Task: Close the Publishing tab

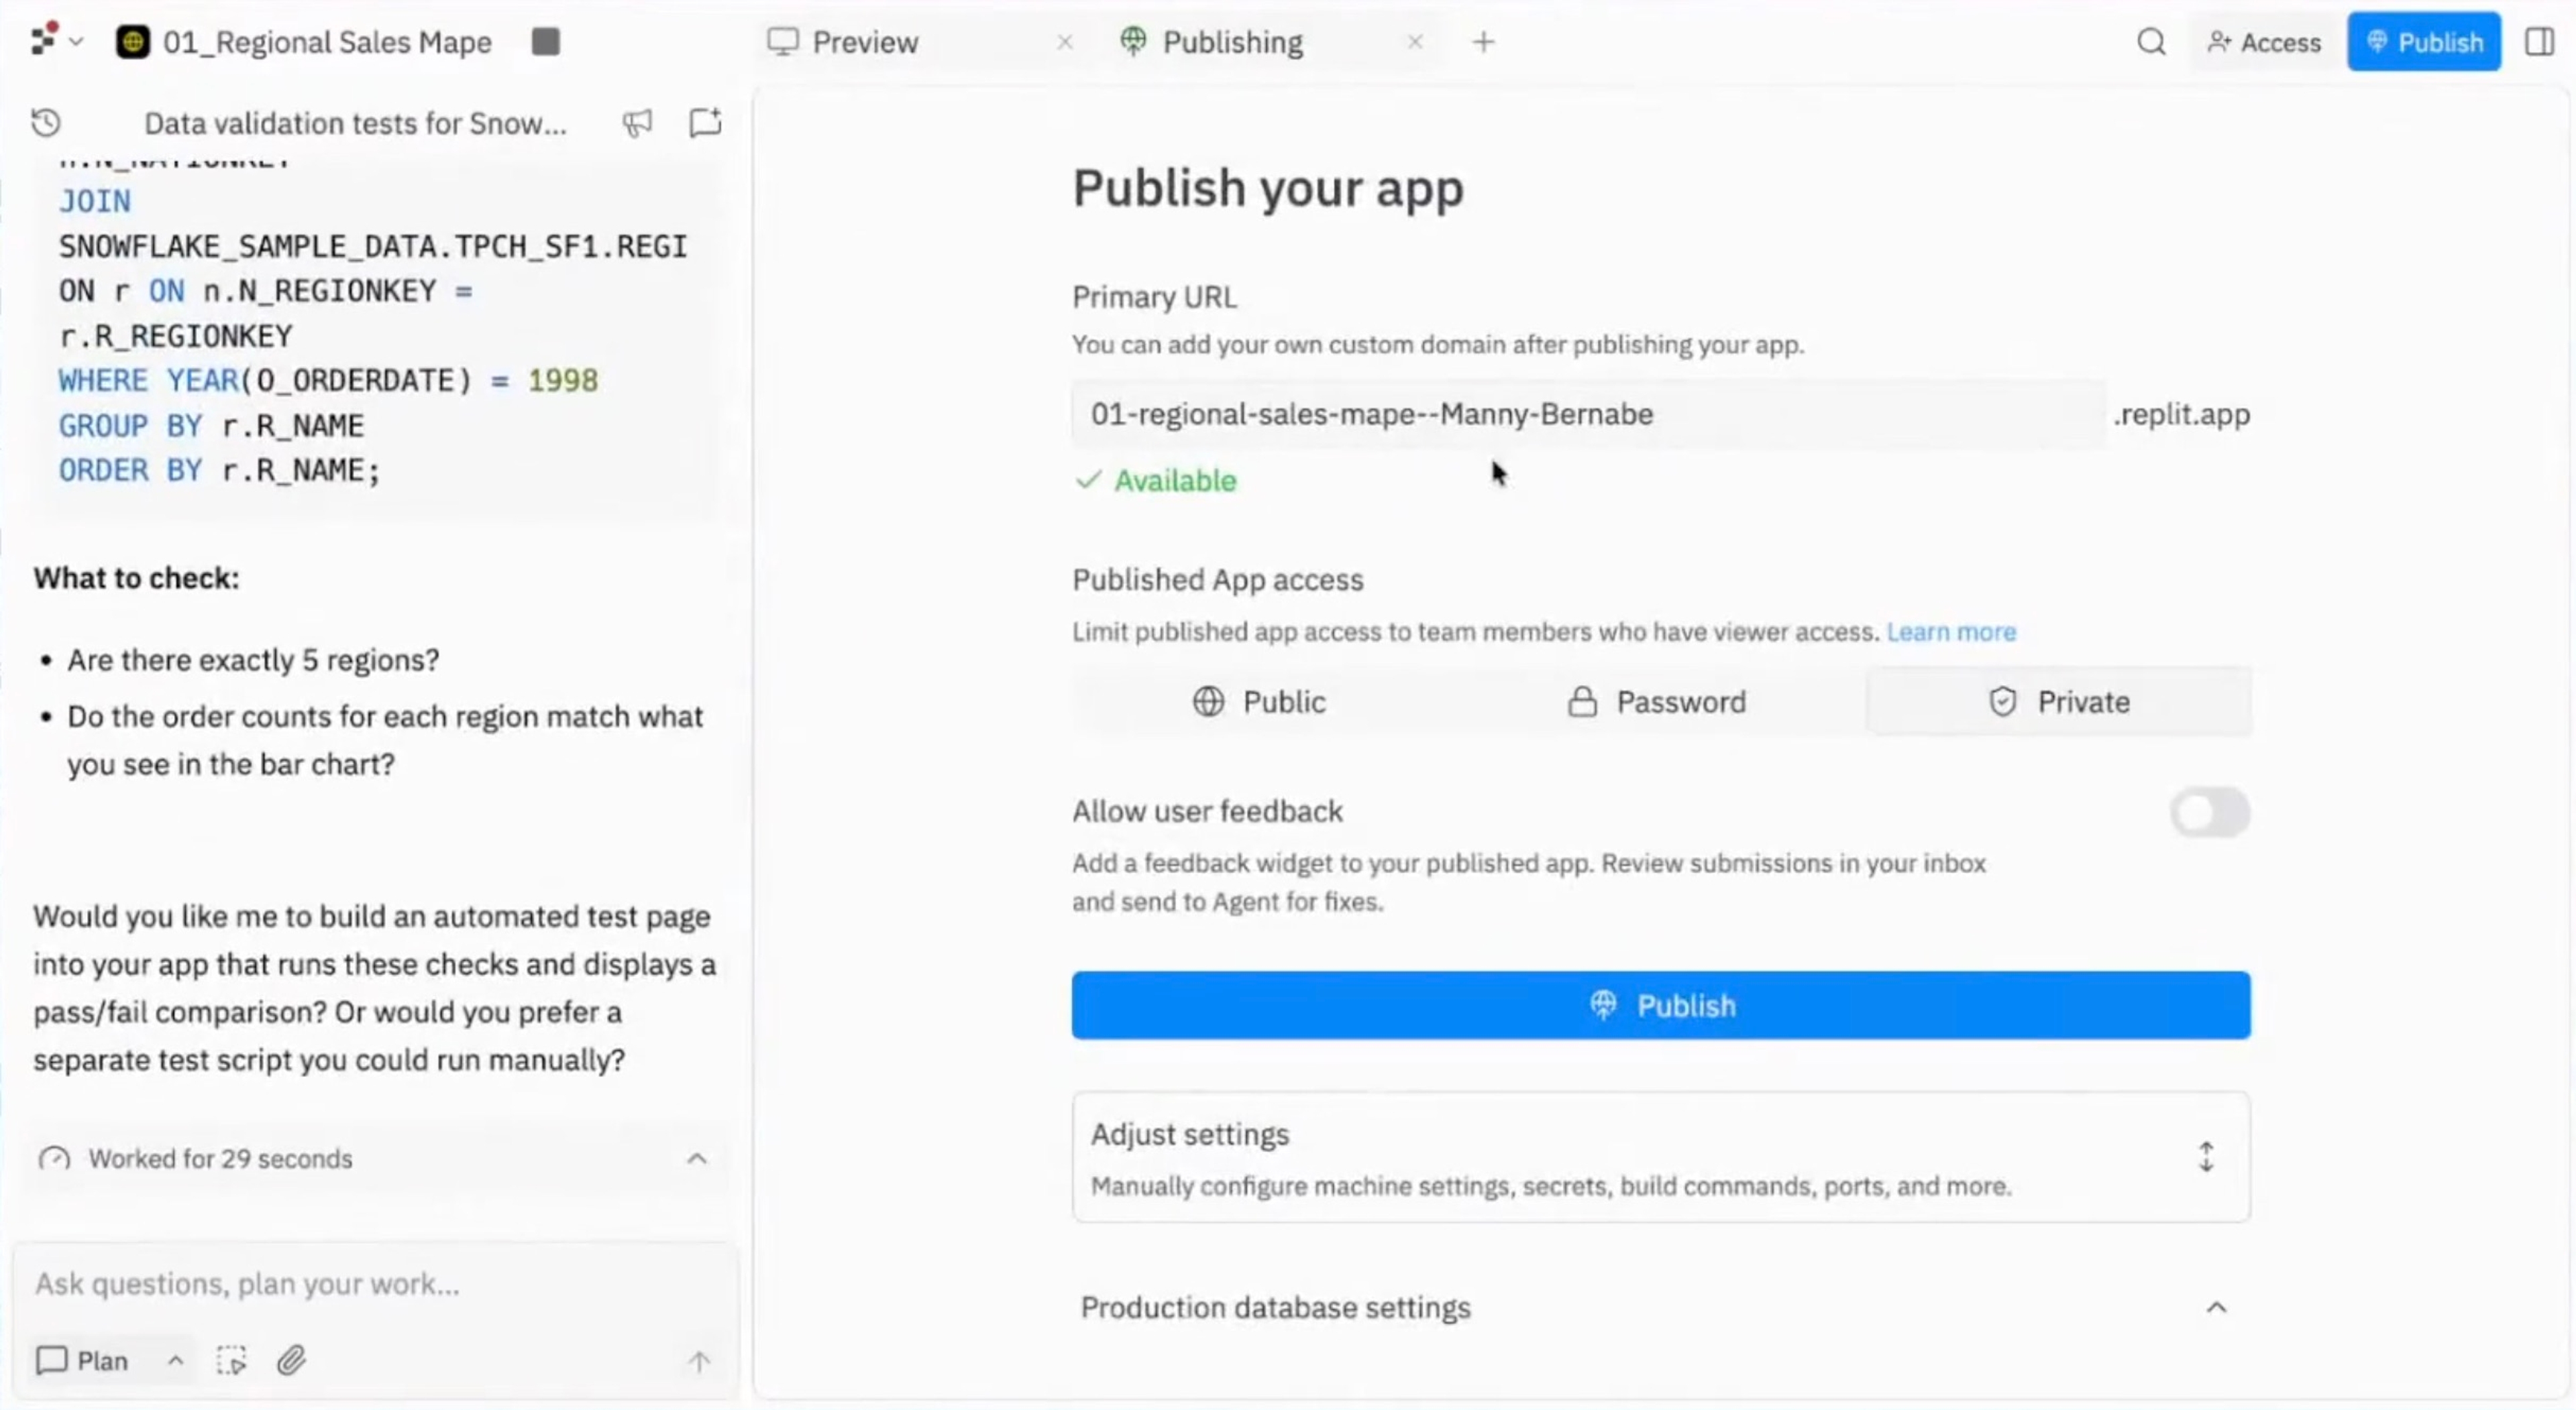Action: (1415, 42)
